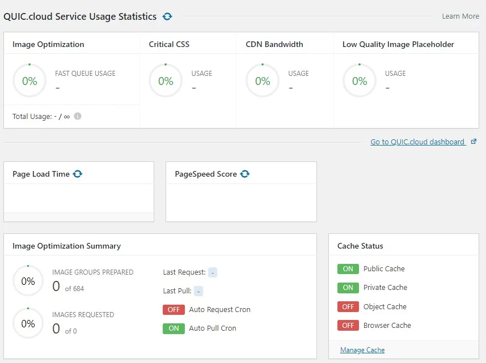This screenshot has height=363, width=486.
Task: Click the 'Auto Pull Cron' label
Action: pyautogui.click(x=213, y=328)
